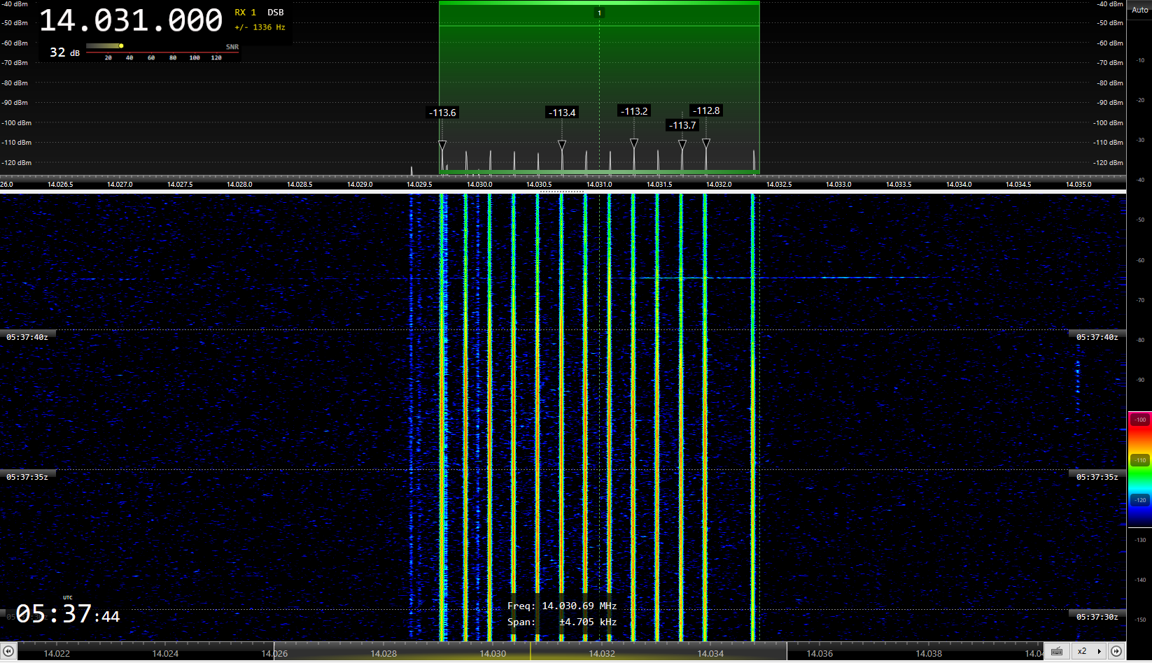
Task: Click the -113.7 peak marker triangle
Action: (x=682, y=145)
